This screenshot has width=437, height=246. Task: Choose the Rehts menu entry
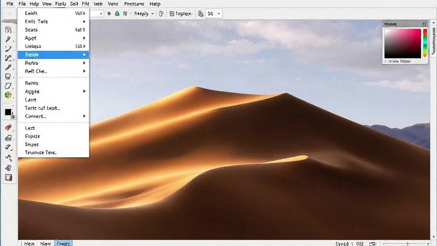[x=53, y=83]
